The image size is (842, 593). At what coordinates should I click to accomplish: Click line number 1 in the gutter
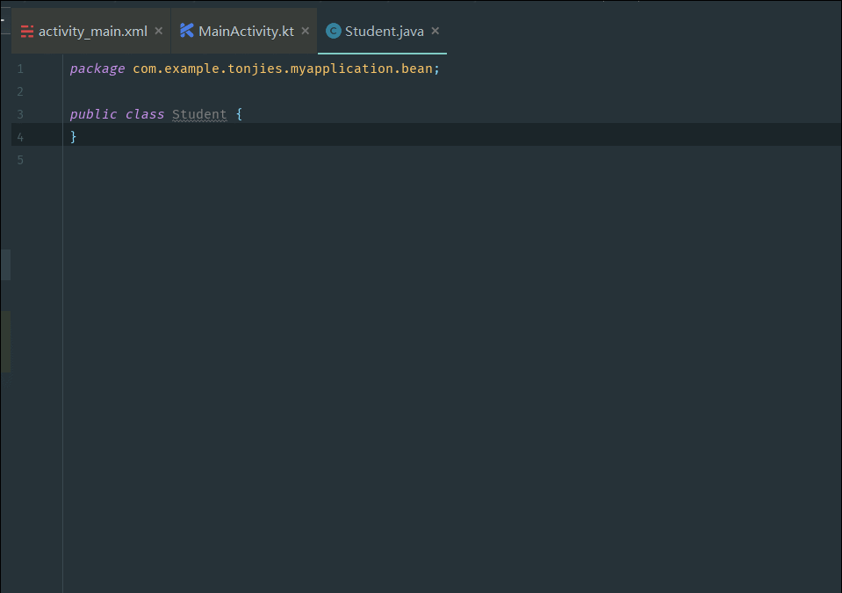pos(20,69)
